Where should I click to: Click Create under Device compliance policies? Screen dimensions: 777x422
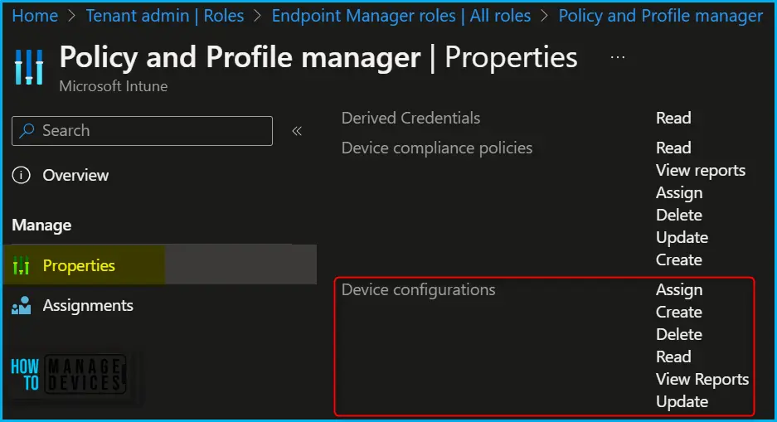pos(679,260)
